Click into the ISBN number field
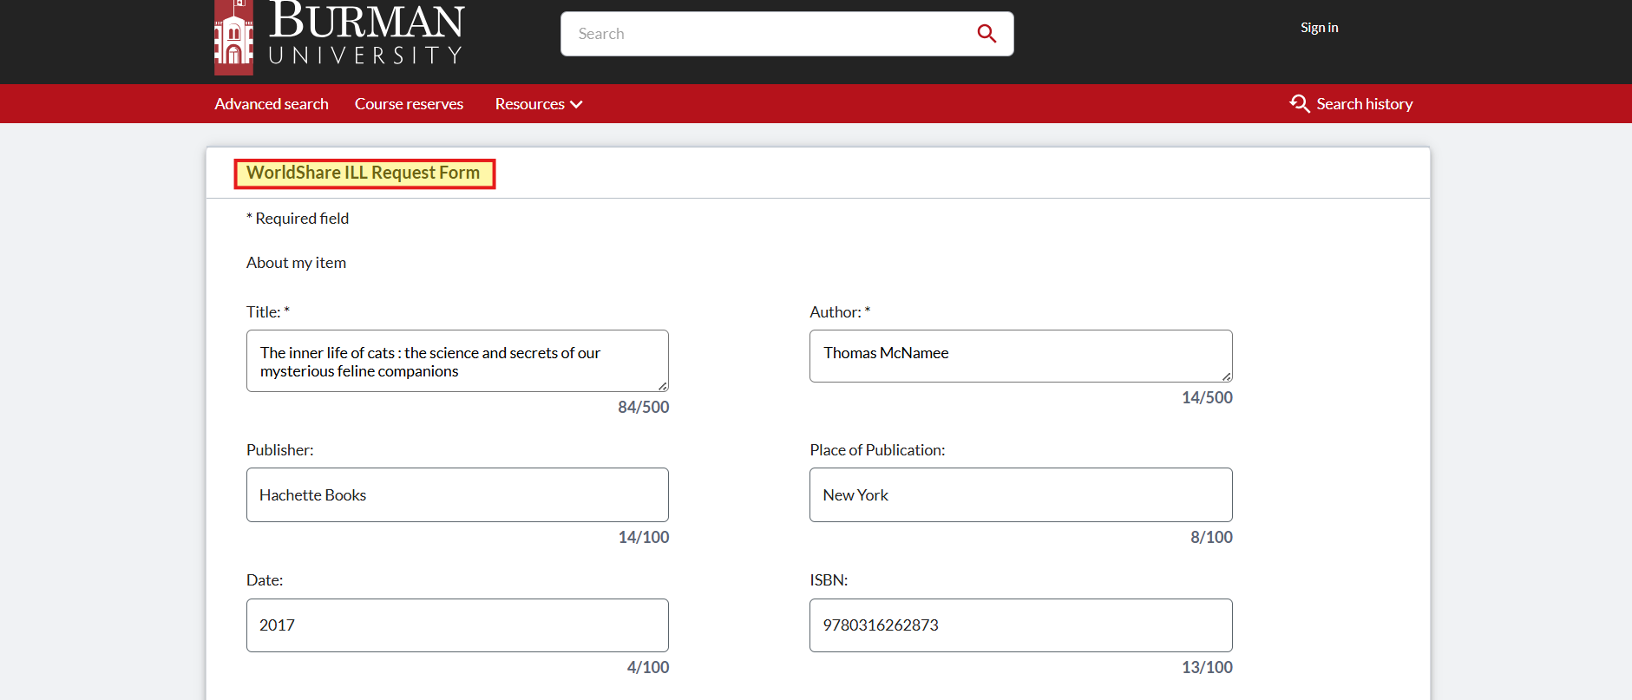The image size is (1632, 700). [x=1020, y=625]
